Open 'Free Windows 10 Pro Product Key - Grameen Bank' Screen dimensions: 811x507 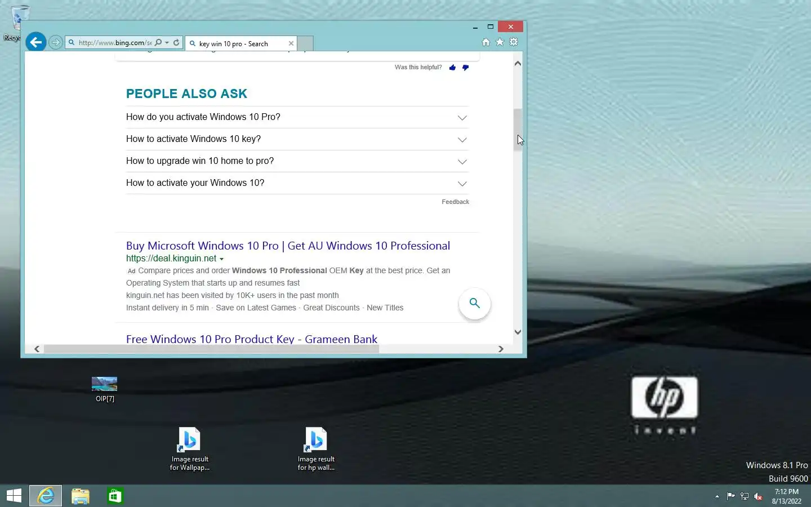[252, 339]
